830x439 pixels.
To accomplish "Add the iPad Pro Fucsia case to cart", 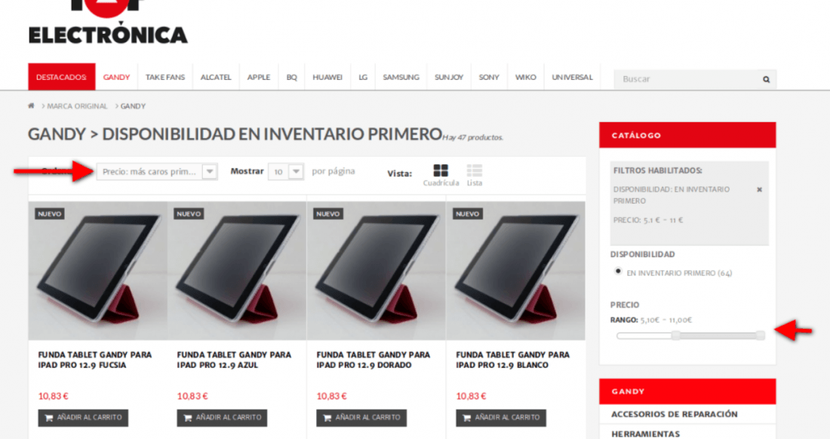I will point(83,417).
